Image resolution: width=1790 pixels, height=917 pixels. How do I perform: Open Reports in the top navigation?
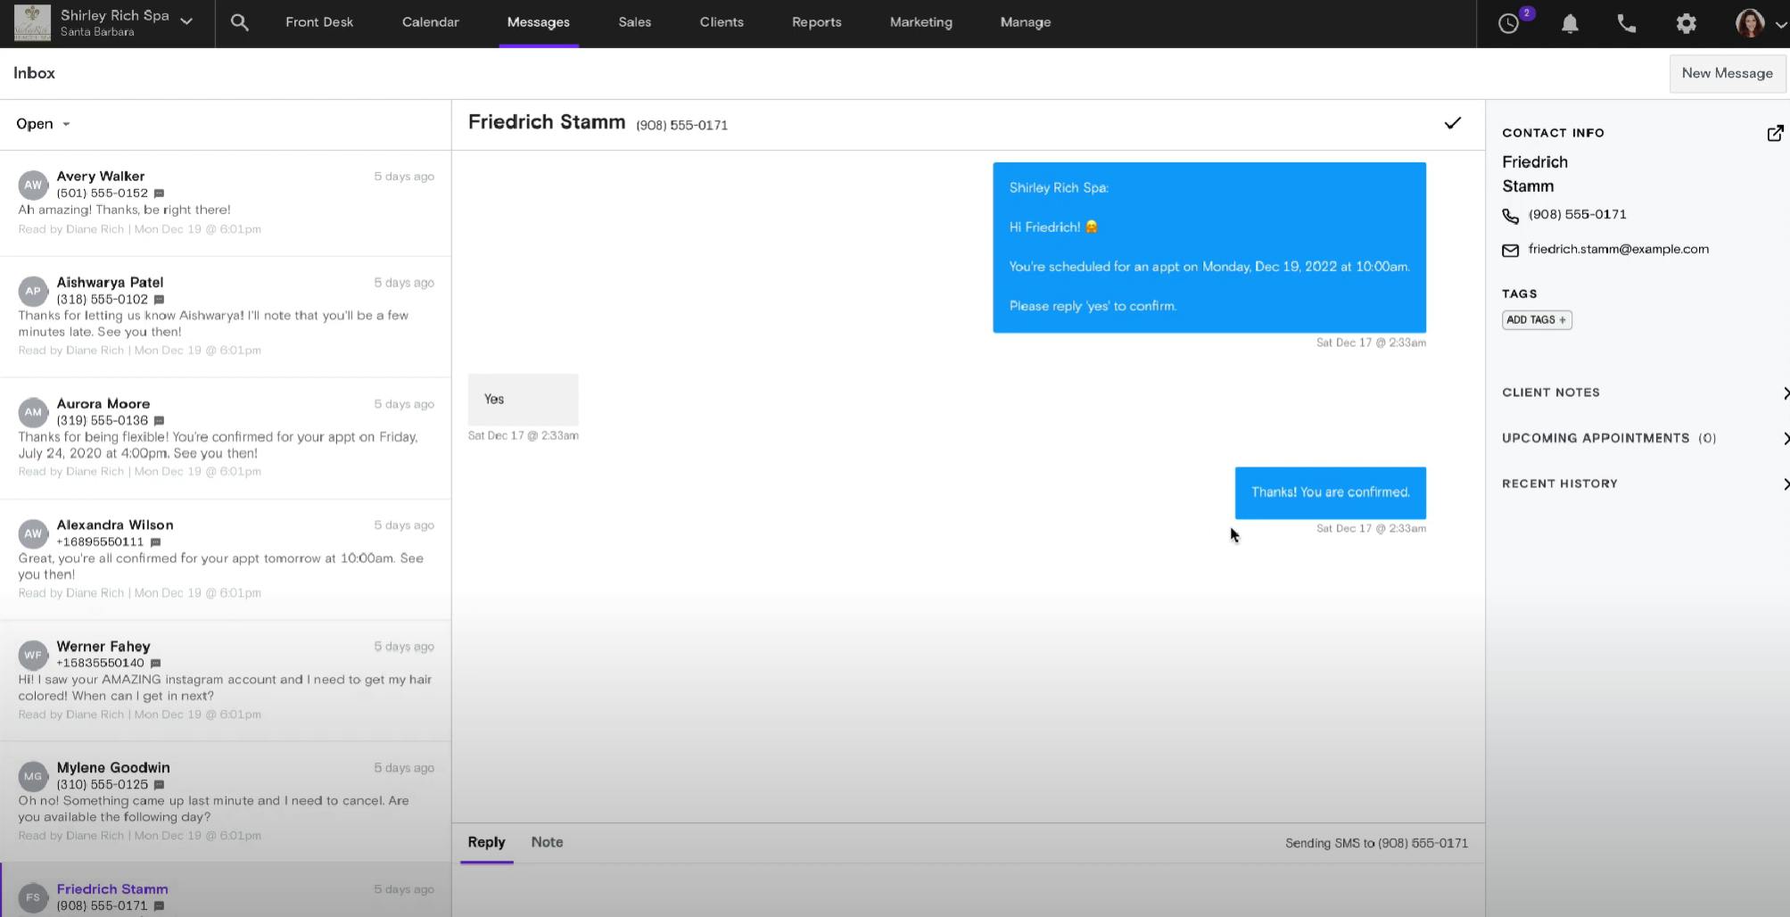point(817,22)
